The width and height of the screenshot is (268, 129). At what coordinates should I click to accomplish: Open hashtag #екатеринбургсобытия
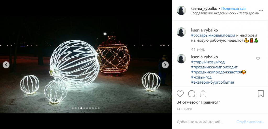click(213, 82)
